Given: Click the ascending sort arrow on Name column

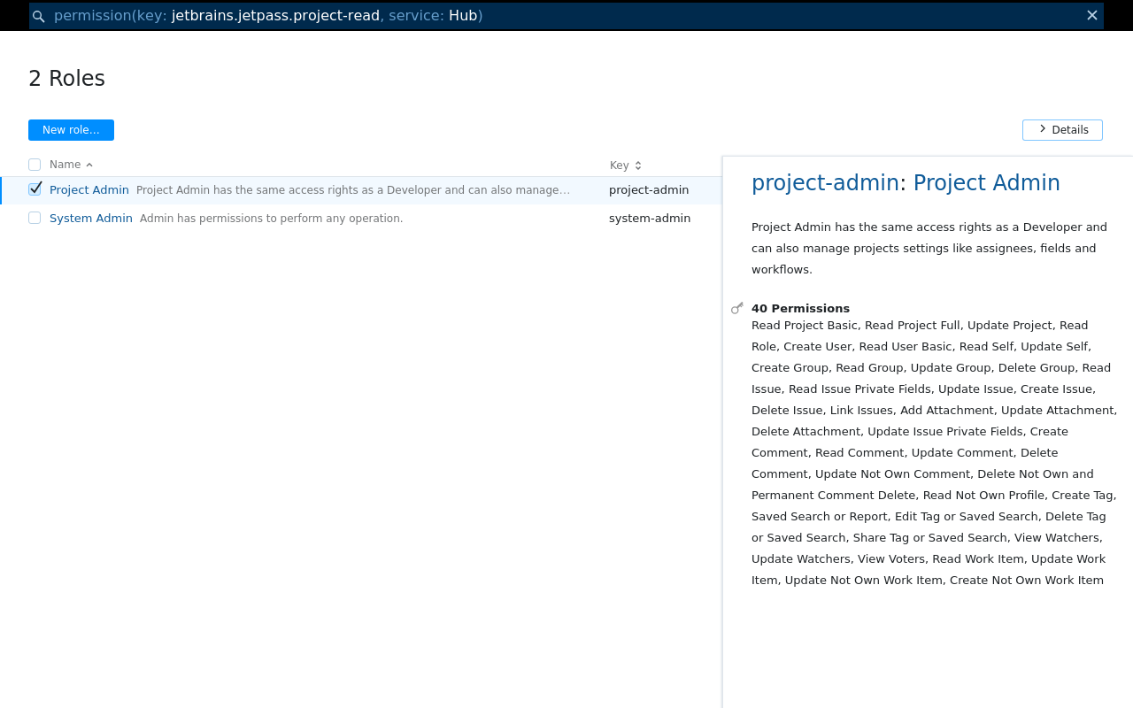Looking at the screenshot, I should [x=89, y=164].
